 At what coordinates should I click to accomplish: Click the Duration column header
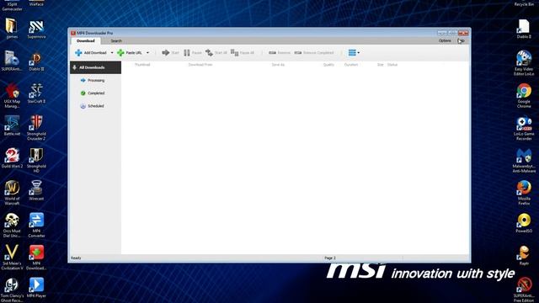(351, 65)
